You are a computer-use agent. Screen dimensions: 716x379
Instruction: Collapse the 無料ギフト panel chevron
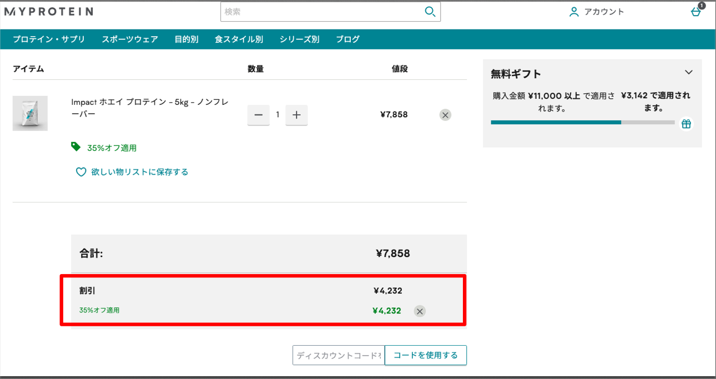(x=689, y=72)
